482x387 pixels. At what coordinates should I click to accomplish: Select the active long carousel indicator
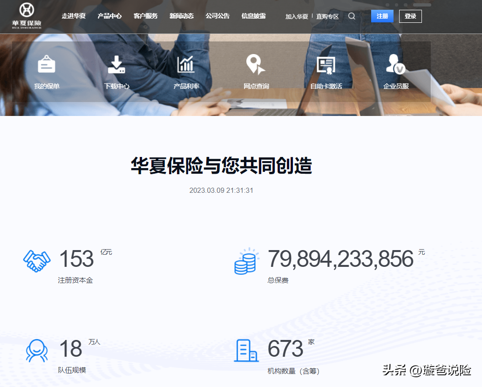(422, 5)
